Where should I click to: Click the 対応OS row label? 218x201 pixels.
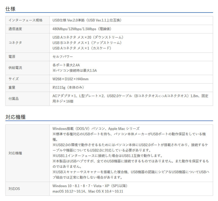tap(14, 189)
